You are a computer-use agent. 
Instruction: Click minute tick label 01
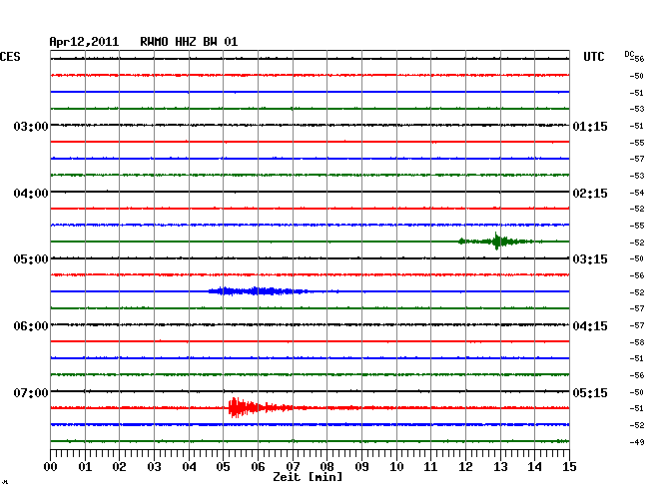pyautogui.click(x=85, y=467)
